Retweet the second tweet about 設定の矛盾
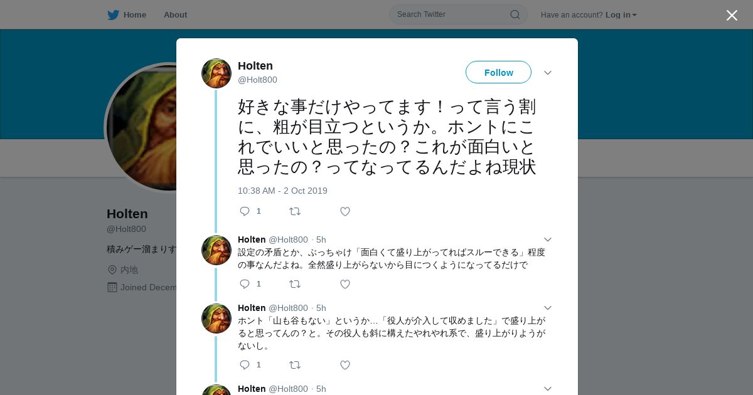 (x=294, y=284)
